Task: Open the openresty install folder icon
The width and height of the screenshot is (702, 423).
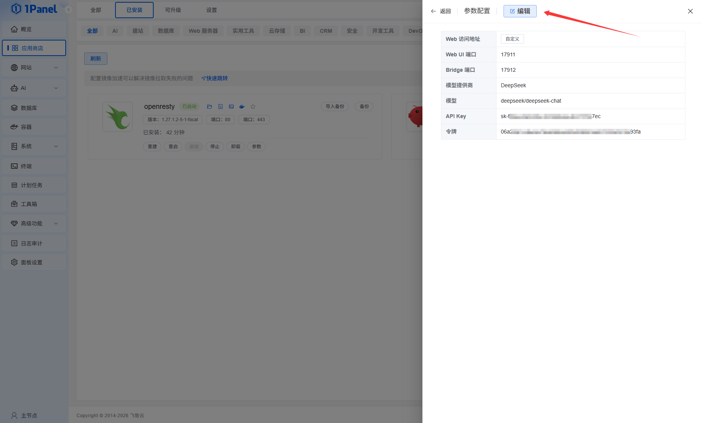Action: point(210,107)
